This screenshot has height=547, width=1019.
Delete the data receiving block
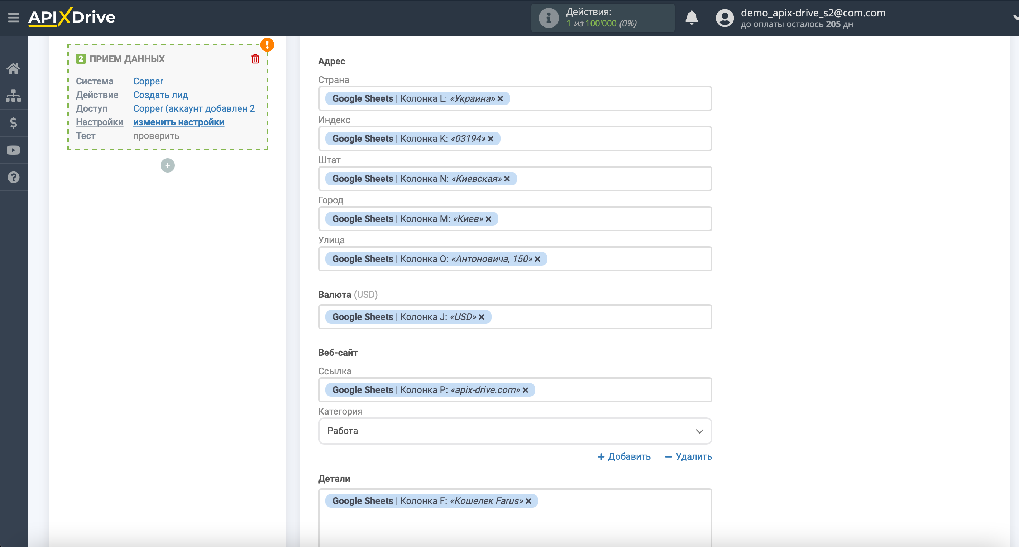255,59
